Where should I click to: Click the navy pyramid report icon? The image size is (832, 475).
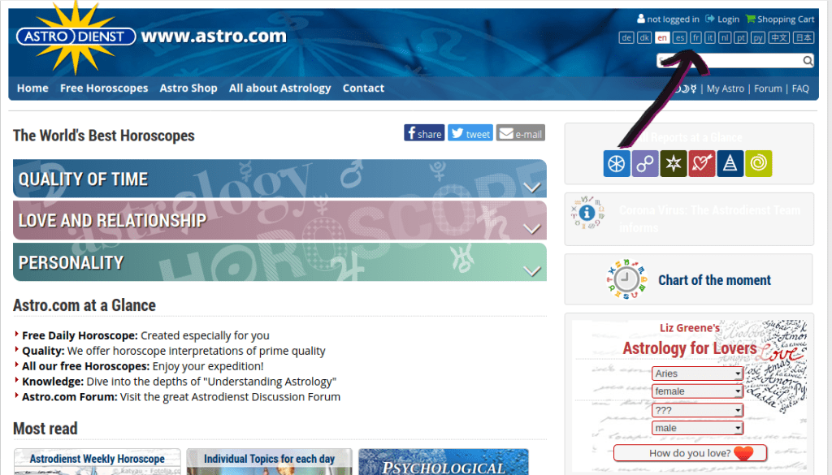coord(730,164)
